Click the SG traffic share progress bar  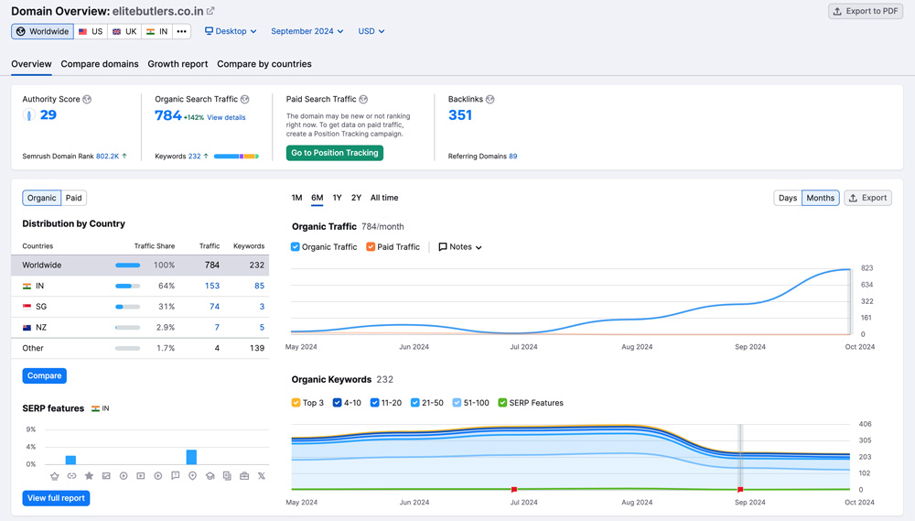tap(128, 307)
